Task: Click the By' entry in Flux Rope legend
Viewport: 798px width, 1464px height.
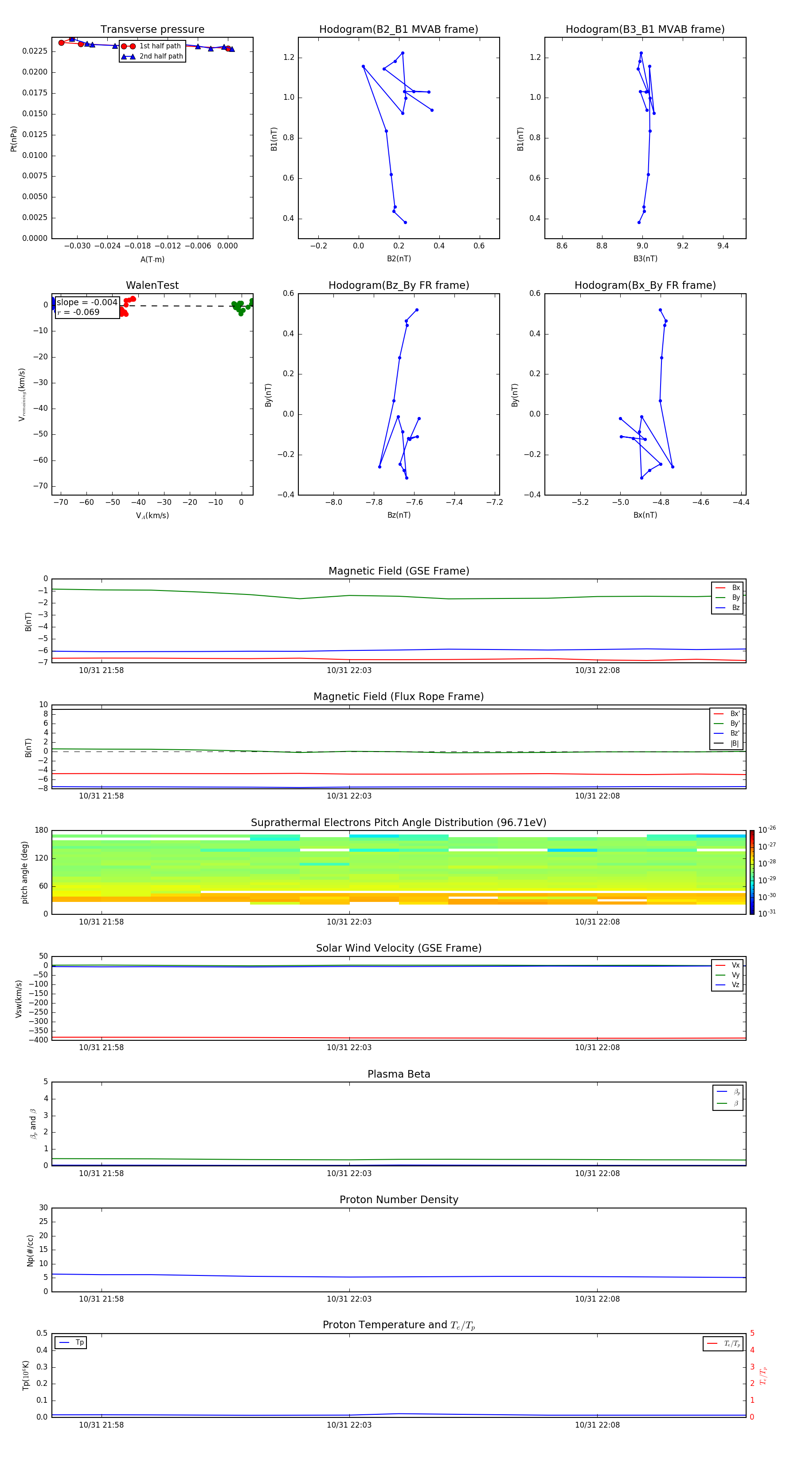Action: (x=727, y=724)
